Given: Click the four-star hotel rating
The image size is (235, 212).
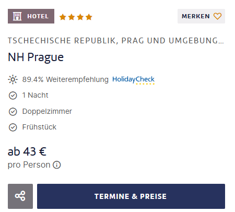Looking at the screenshot, I should click(76, 17).
